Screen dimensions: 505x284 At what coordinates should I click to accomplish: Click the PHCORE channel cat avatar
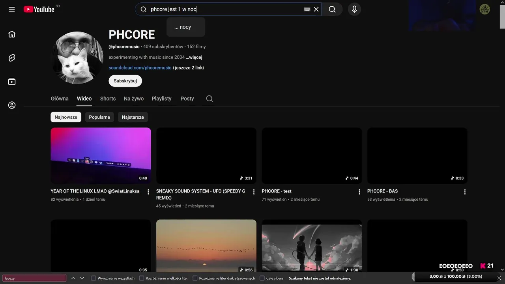pyautogui.click(x=78, y=58)
